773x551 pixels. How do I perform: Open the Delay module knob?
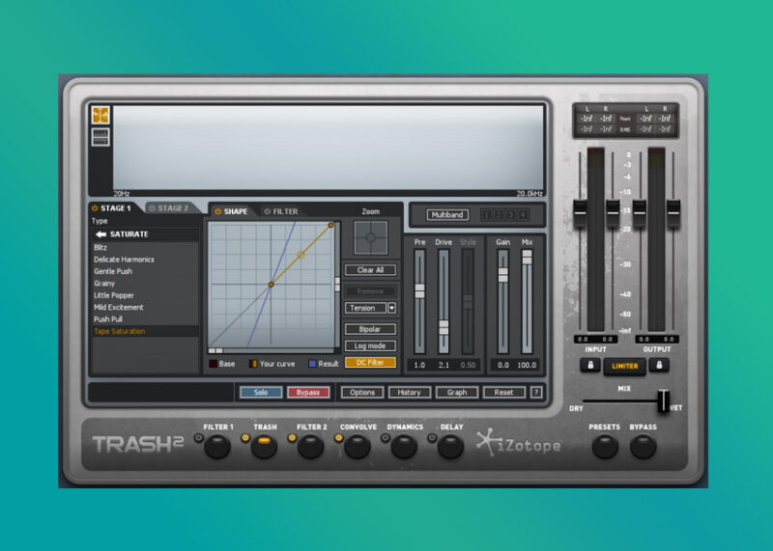click(x=450, y=447)
